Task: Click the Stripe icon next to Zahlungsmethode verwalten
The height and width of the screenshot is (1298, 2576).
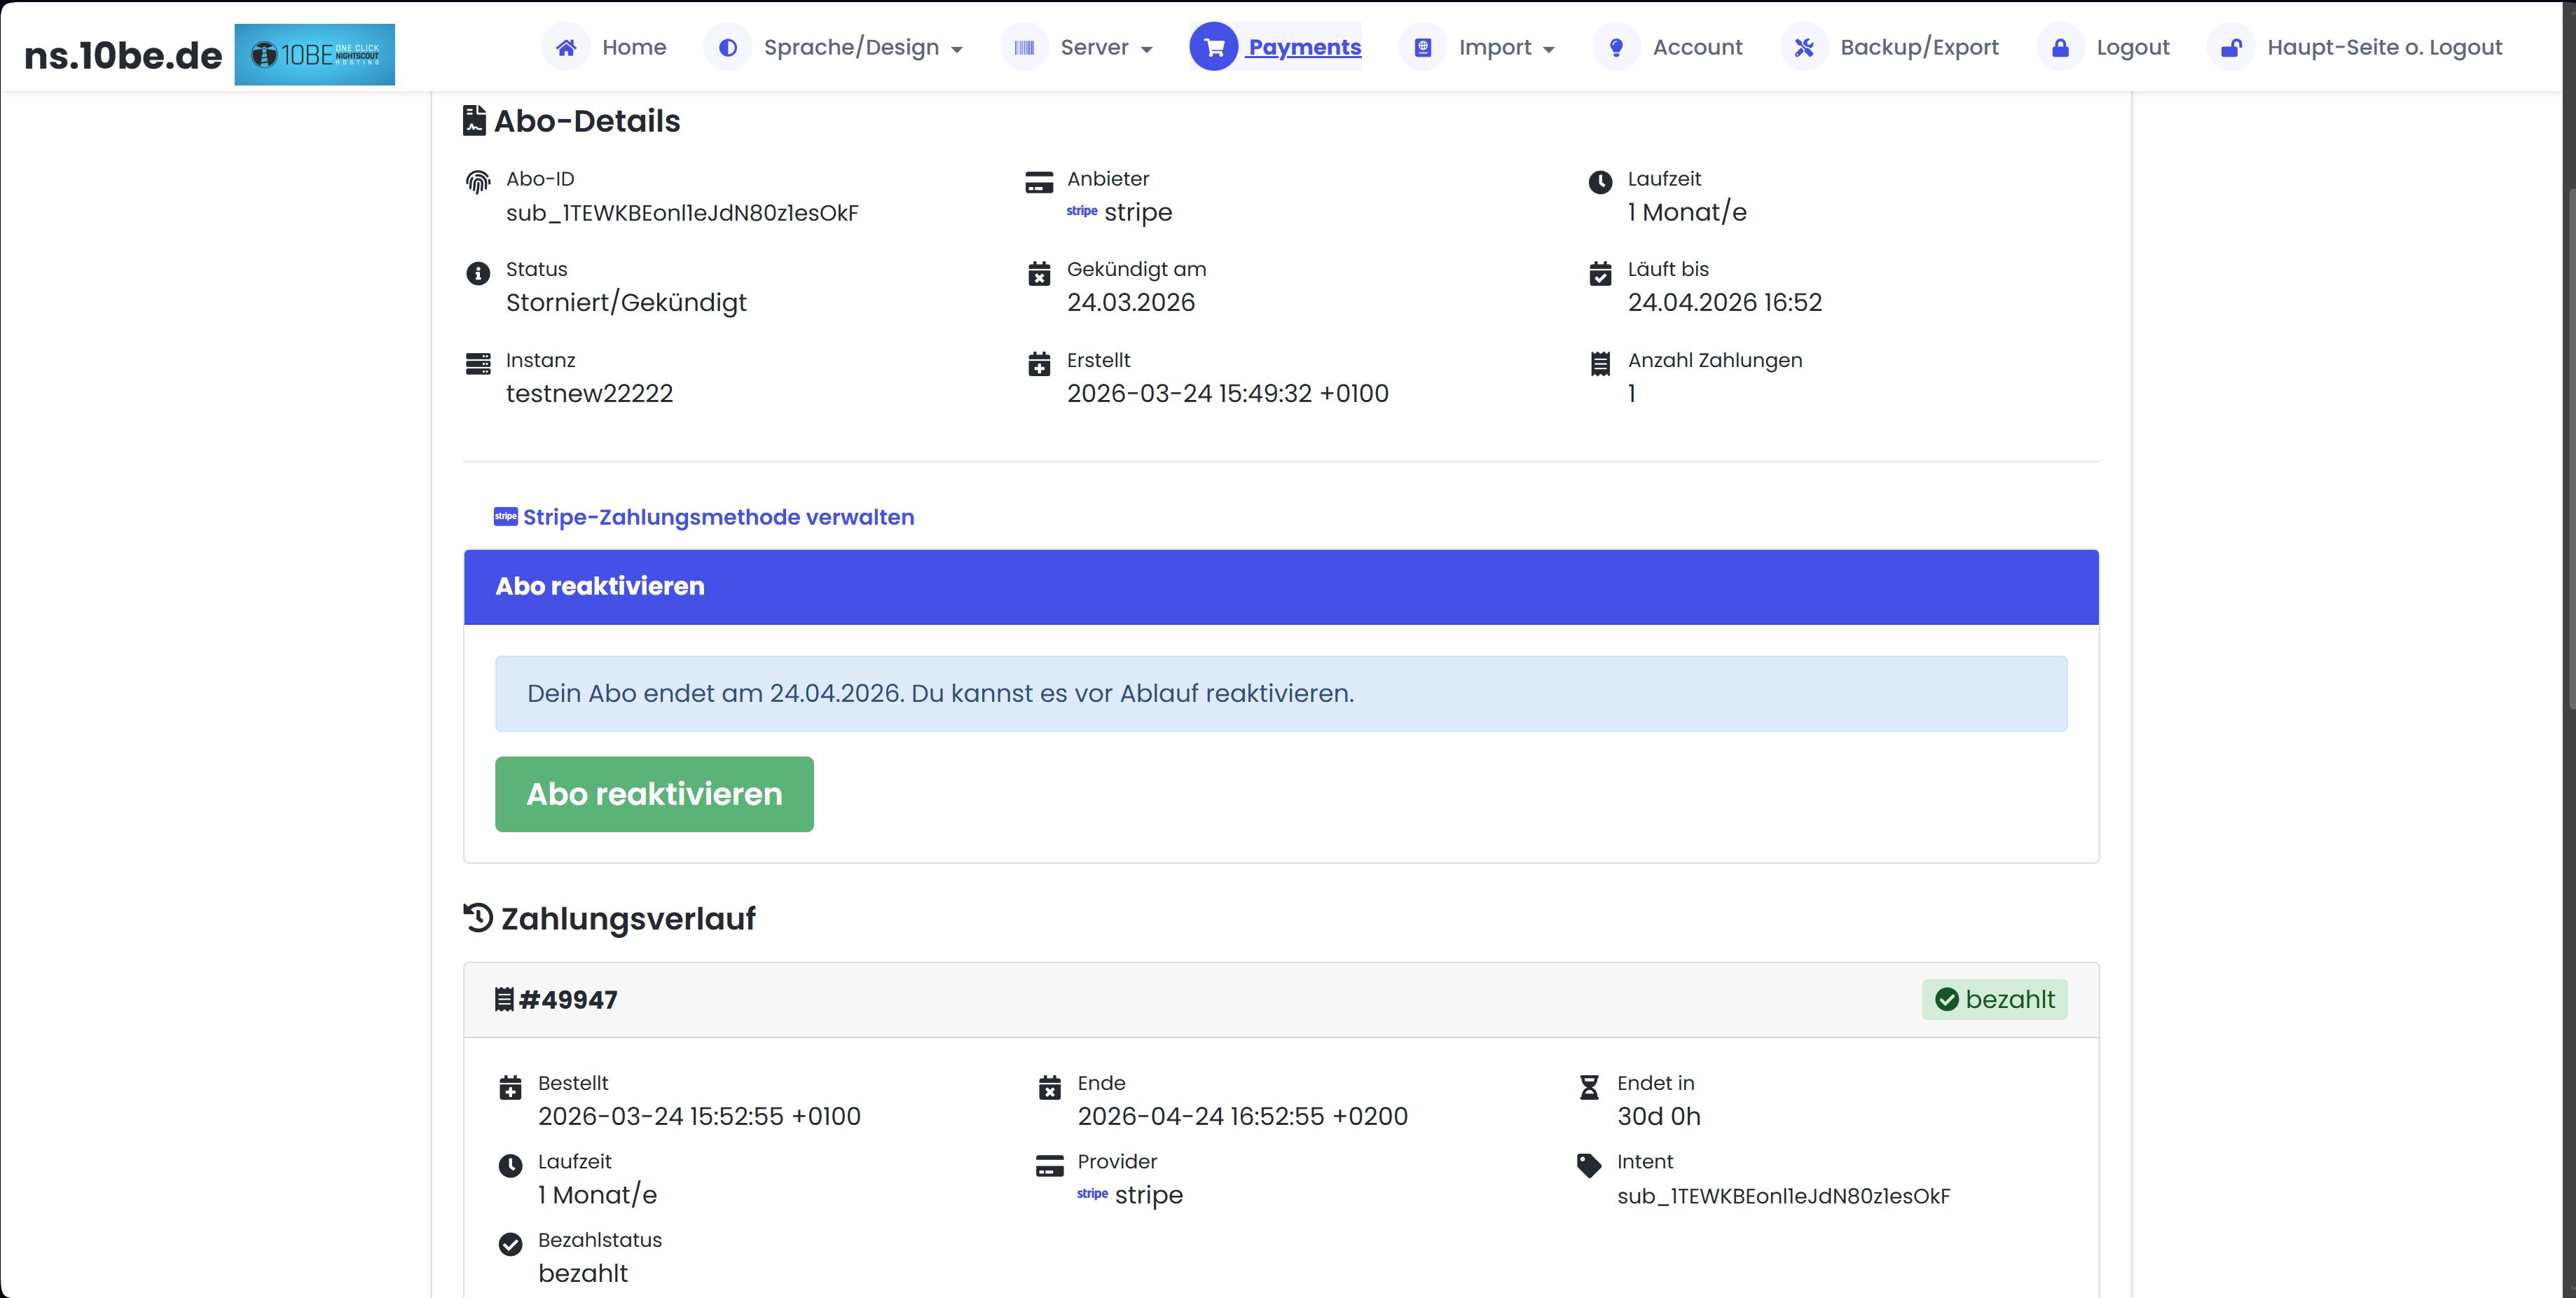Action: point(505,517)
